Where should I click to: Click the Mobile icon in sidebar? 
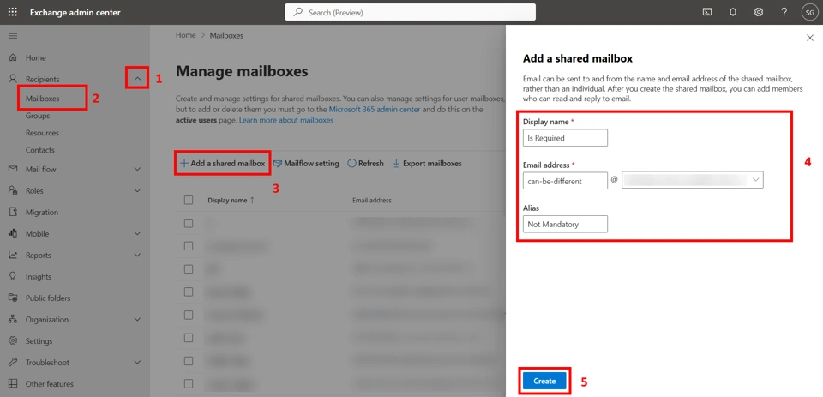point(14,234)
